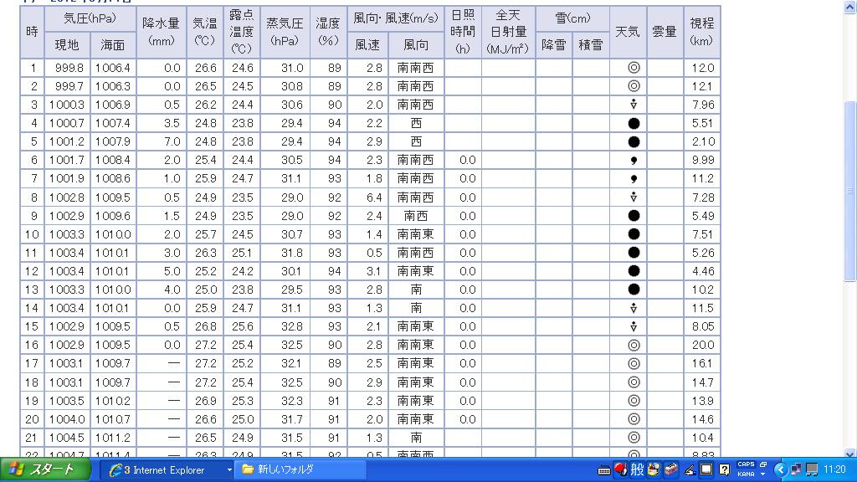Click the 3 Internet Explorer taskbar button

tap(163, 469)
